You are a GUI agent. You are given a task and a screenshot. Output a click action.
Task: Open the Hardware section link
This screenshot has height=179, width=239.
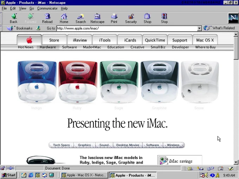click(48, 47)
